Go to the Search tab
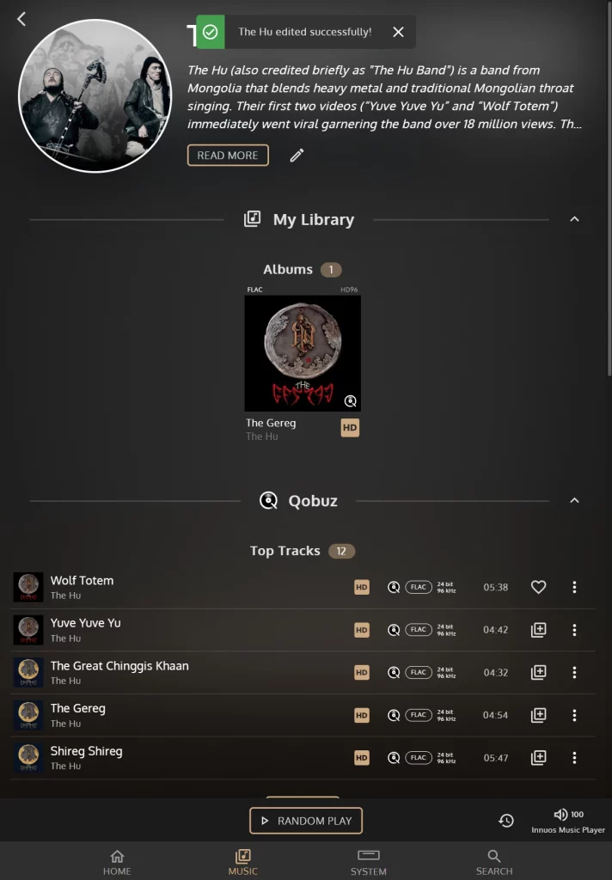Image resolution: width=612 pixels, height=880 pixels. coord(494,862)
